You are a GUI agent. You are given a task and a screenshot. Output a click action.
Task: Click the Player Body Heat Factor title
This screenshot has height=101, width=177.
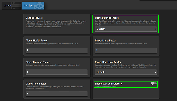coord(108,62)
